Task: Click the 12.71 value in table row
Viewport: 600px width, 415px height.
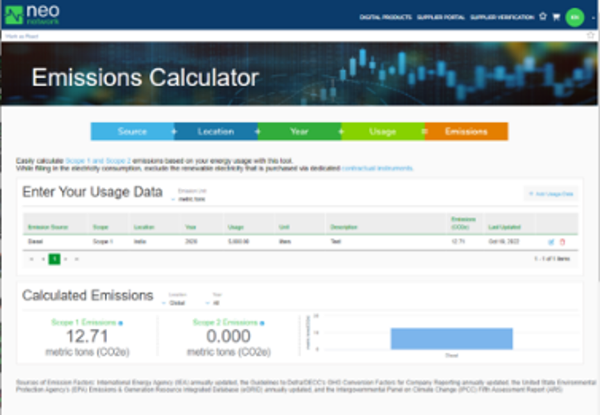Action: (x=458, y=242)
